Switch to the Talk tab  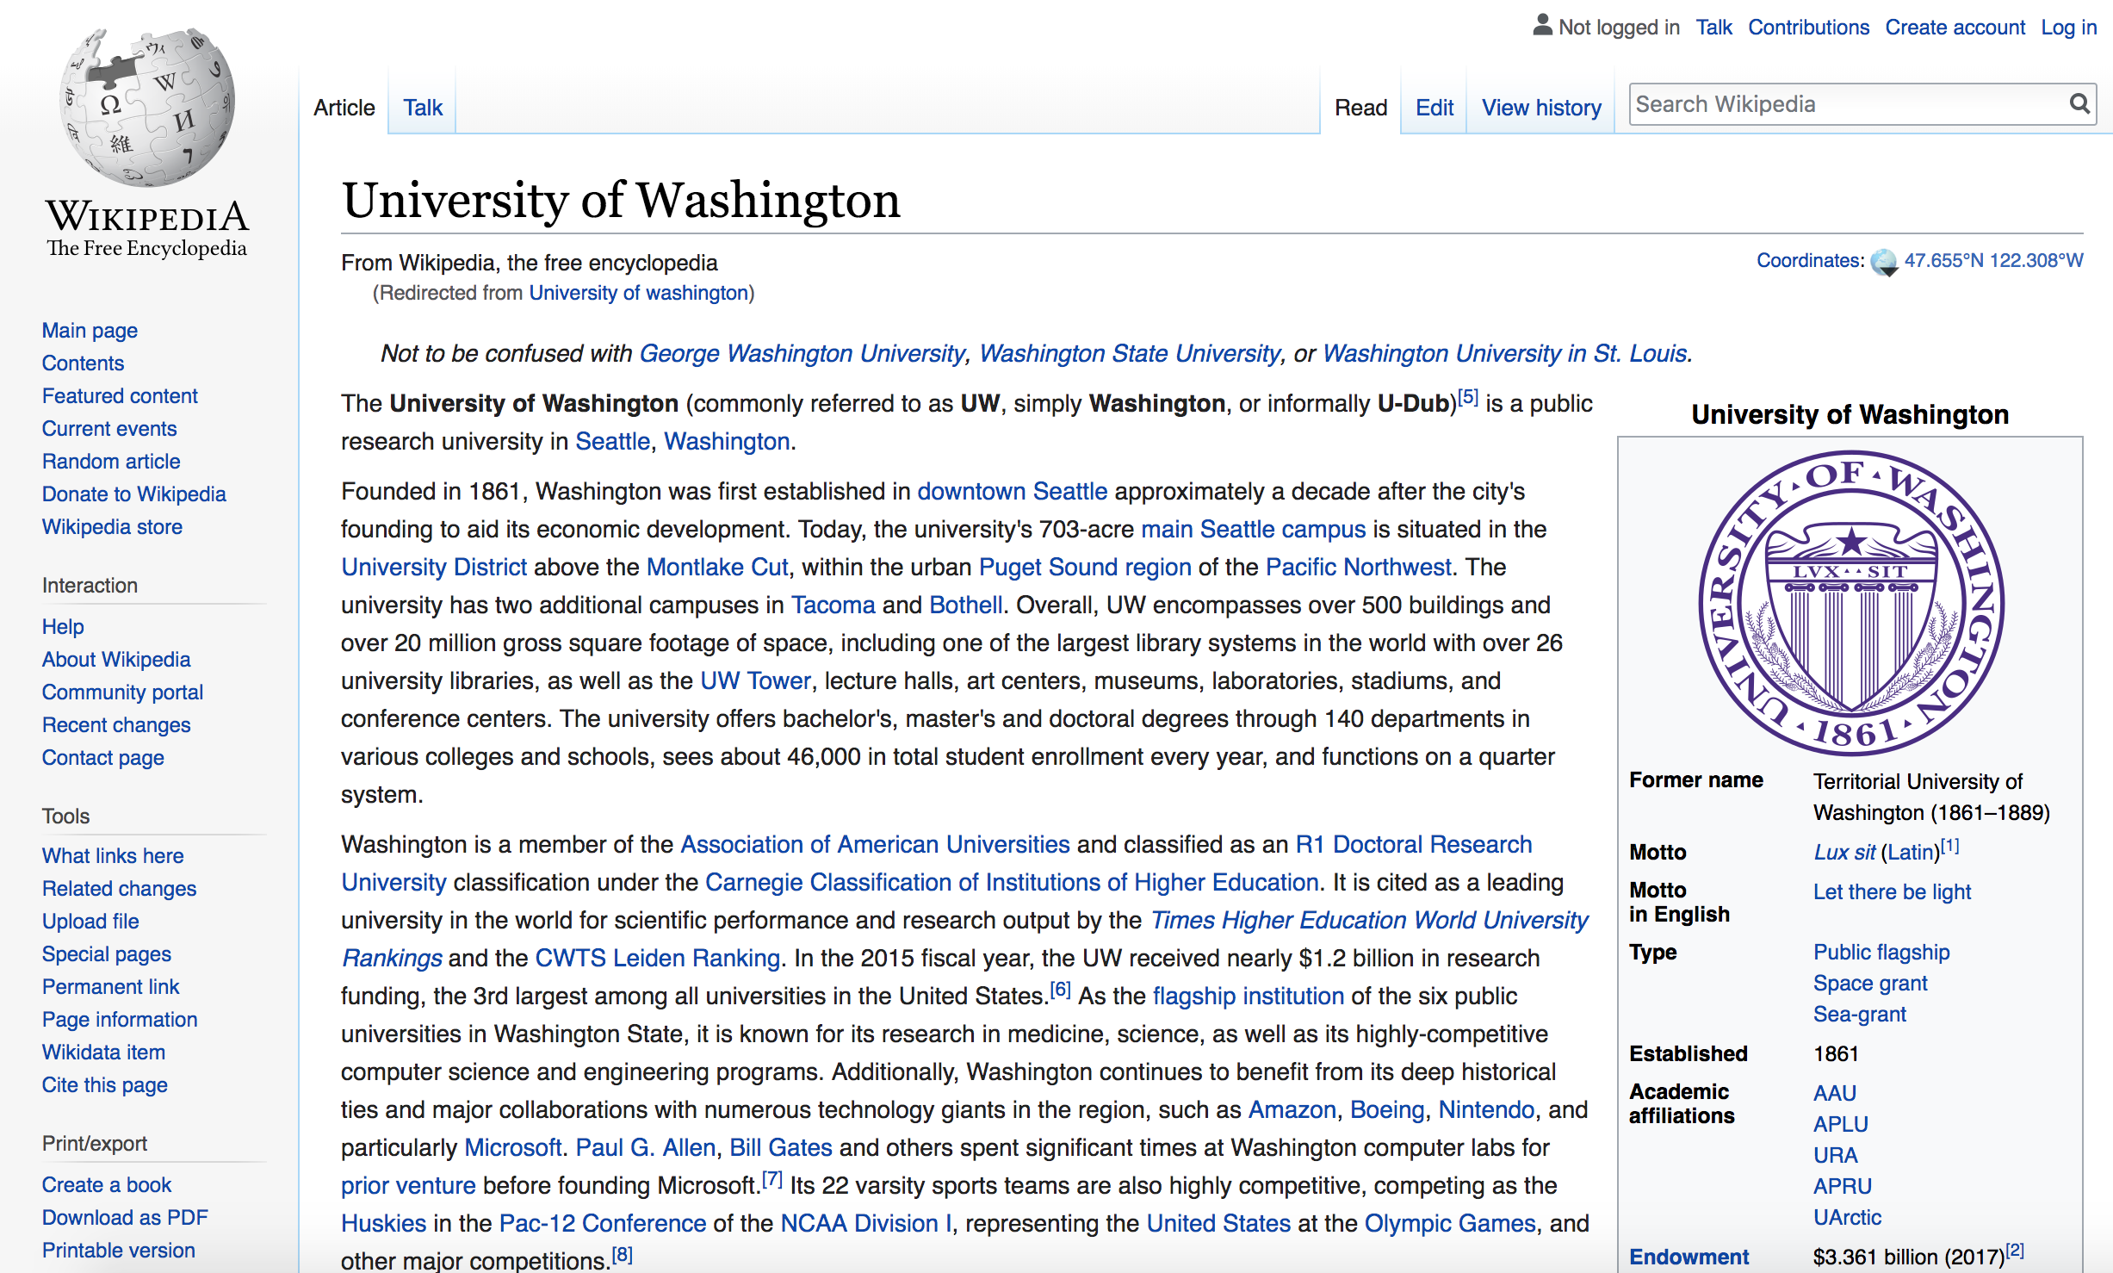point(421,107)
